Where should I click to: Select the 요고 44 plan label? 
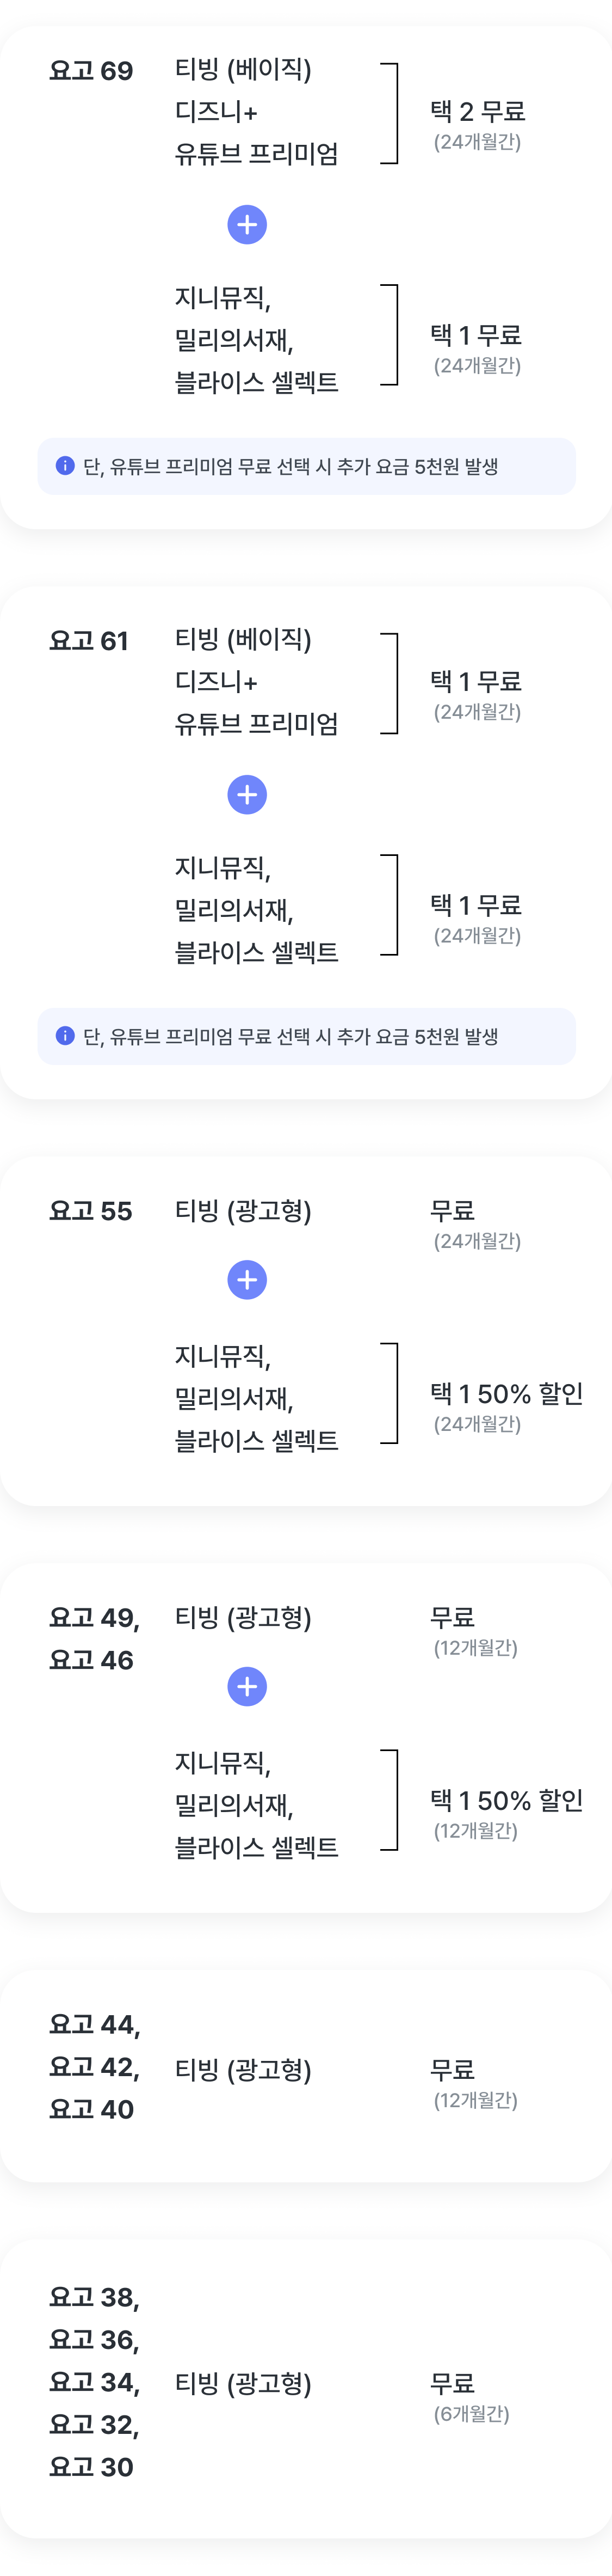[x=95, y=2025]
